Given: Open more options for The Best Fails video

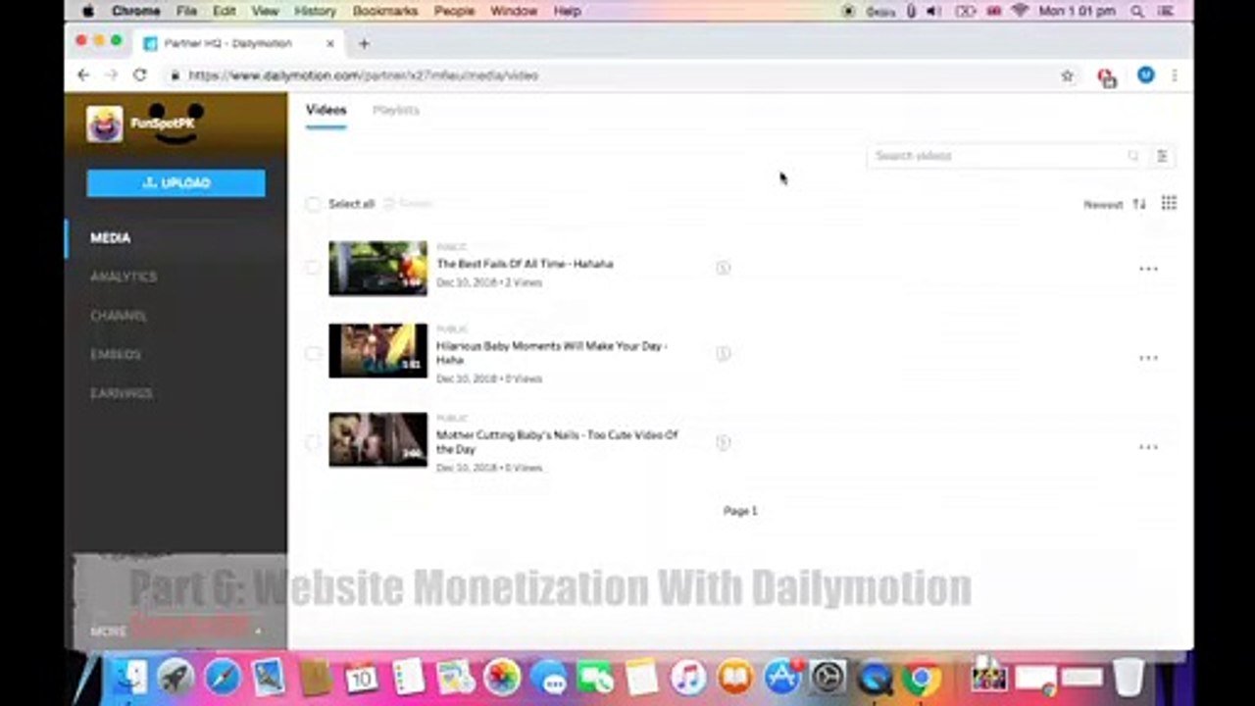Looking at the screenshot, I should [1148, 269].
